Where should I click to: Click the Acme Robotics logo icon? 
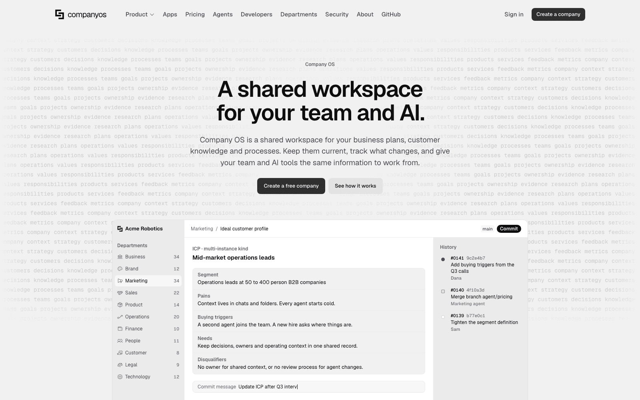[120, 229]
